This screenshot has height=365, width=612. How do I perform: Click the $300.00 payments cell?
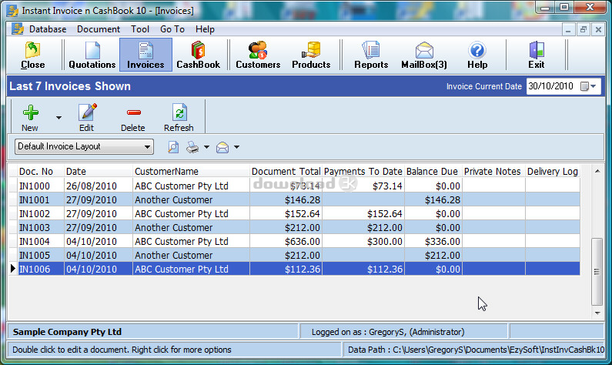(363, 241)
